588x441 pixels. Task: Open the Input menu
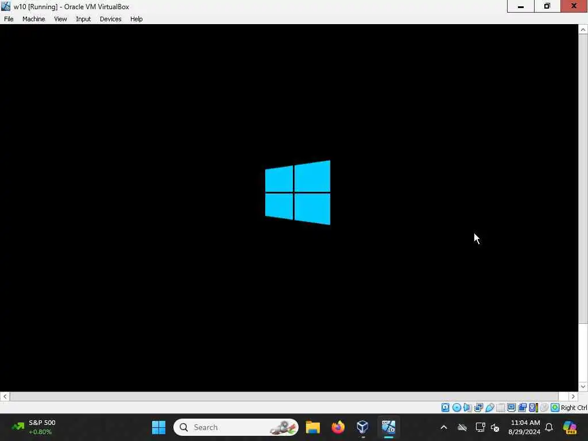tap(83, 19)
